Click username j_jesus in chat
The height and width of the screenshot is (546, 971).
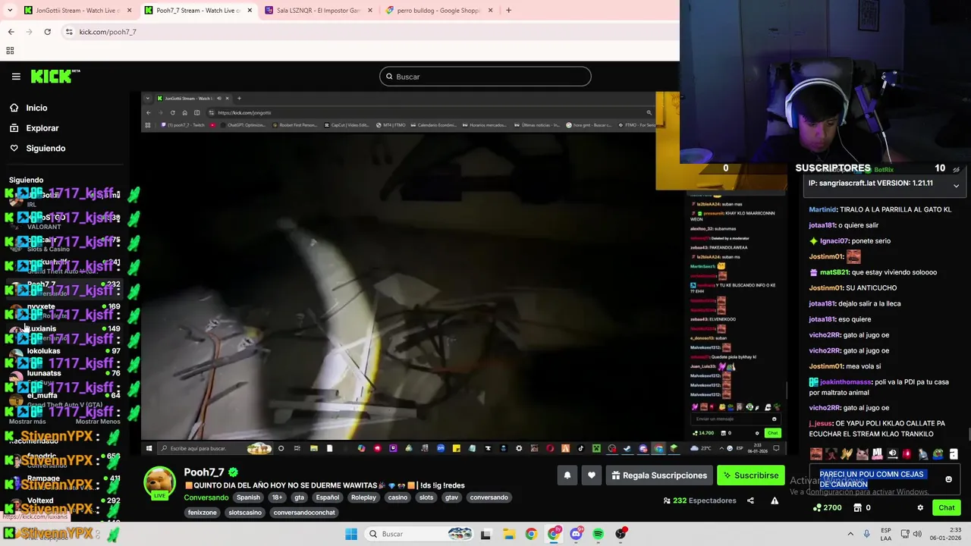[x=821, y=423]
